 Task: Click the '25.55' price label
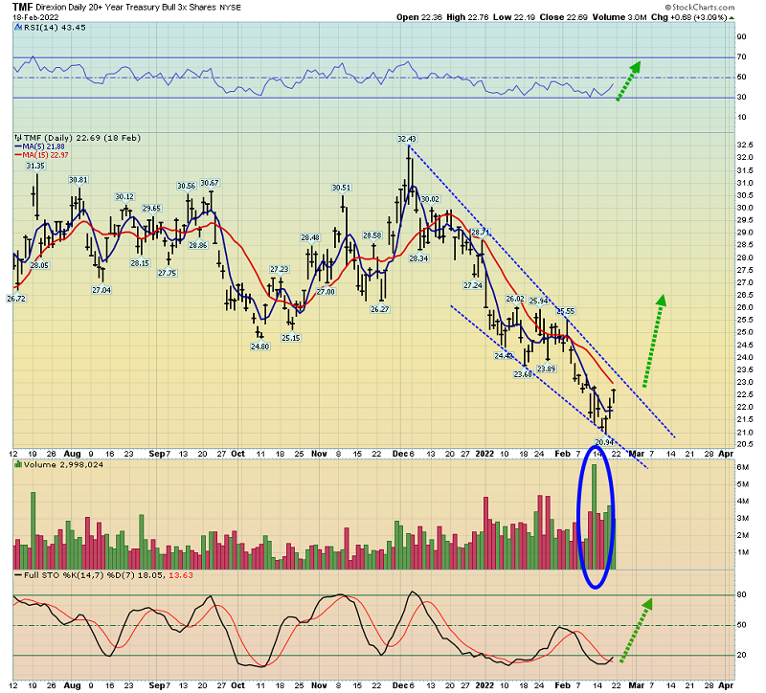(565, 311)
